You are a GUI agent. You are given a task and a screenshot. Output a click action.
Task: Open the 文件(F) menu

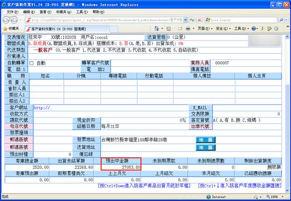click(10, 11)
